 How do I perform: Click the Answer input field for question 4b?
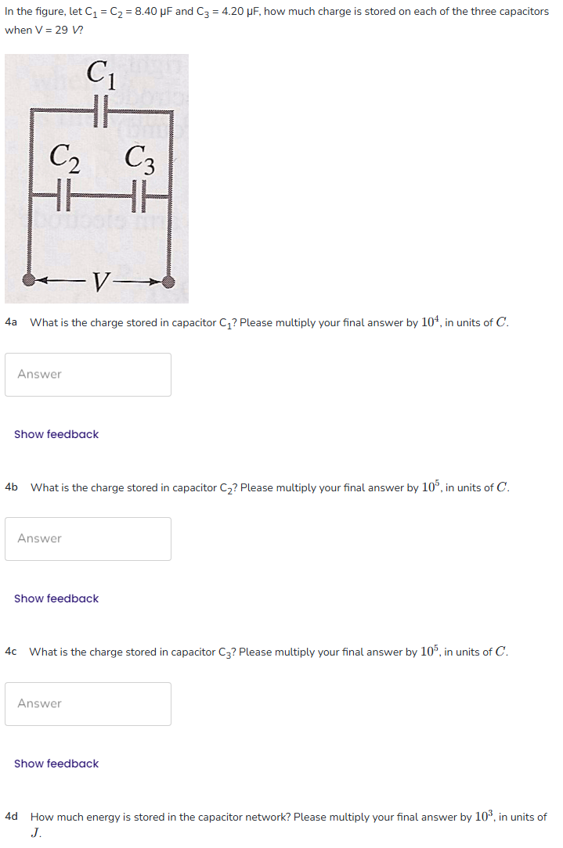tap(88, 539)
